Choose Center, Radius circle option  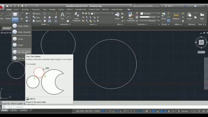(x=22, y=26)
